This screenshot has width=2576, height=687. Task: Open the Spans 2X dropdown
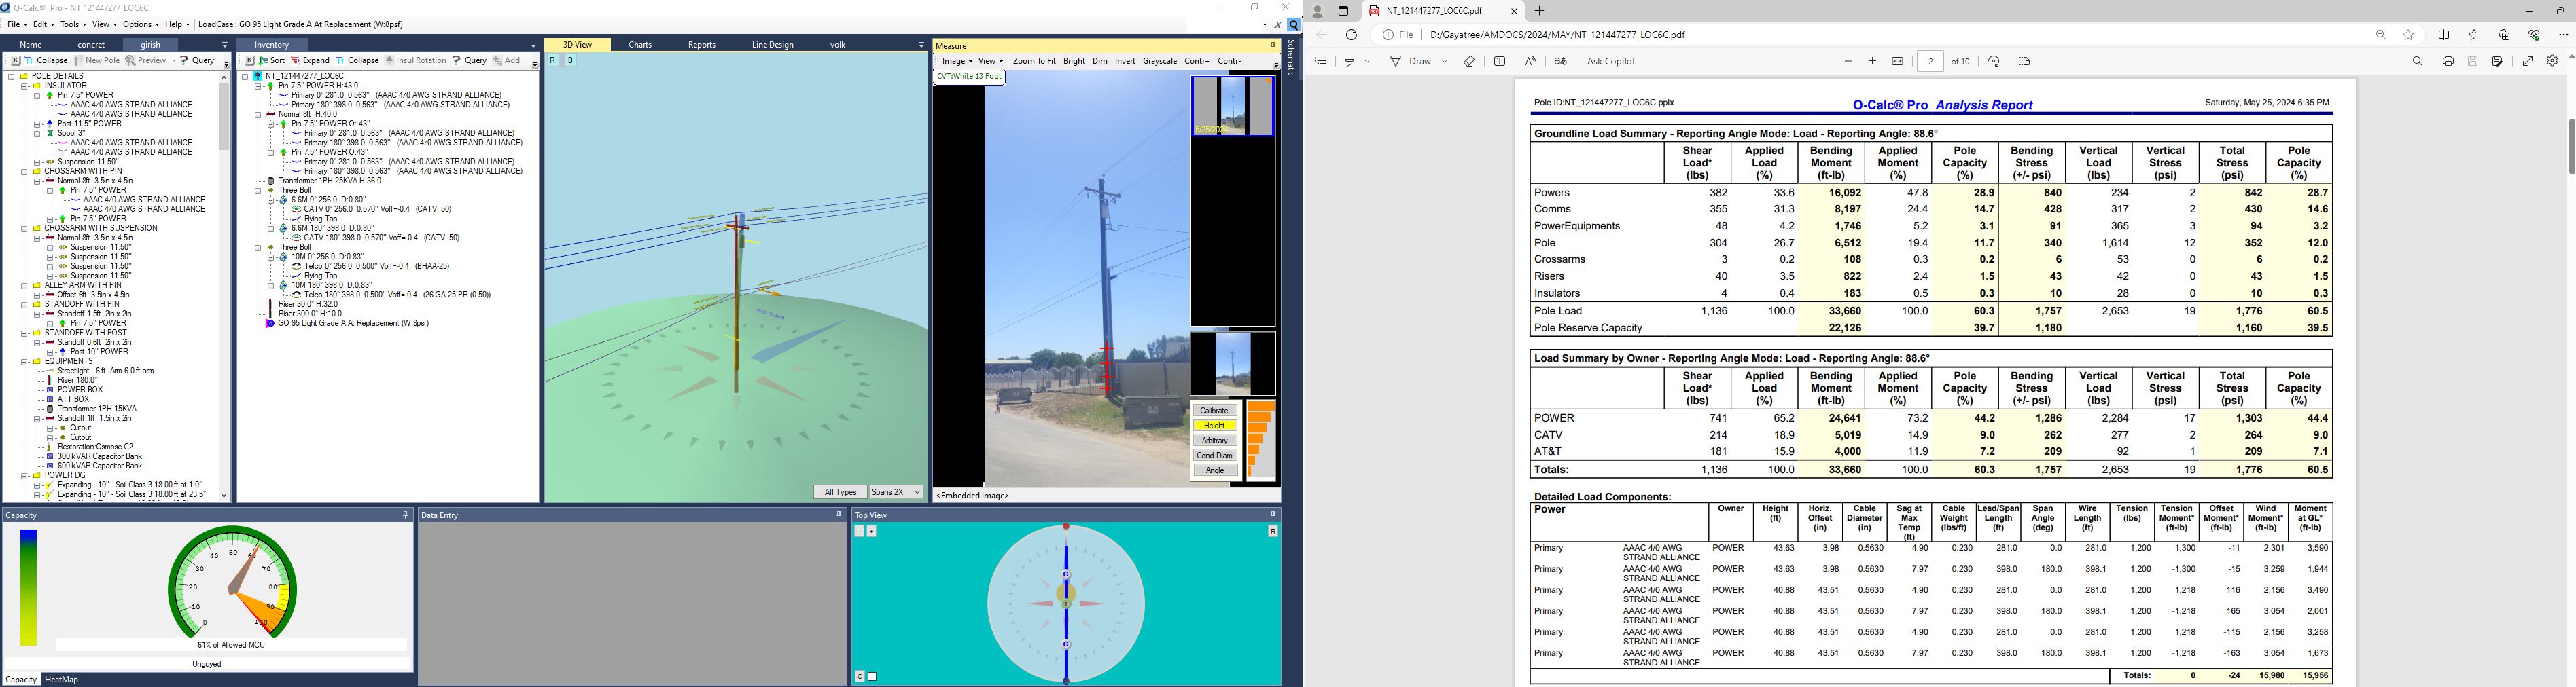point(917,492)
